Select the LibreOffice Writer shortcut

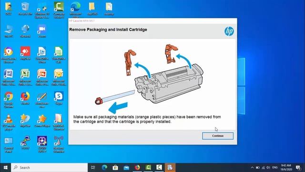[x=42, y=55]
